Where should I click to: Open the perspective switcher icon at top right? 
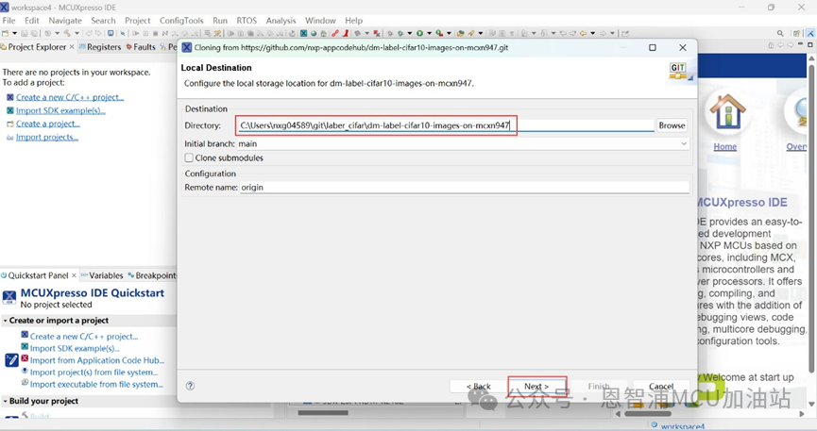point(796,33)
